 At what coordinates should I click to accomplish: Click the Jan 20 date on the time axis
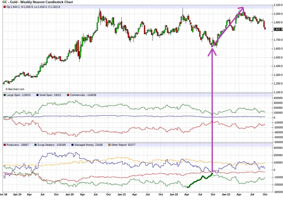pyautogui.click(x=70, y=195)
